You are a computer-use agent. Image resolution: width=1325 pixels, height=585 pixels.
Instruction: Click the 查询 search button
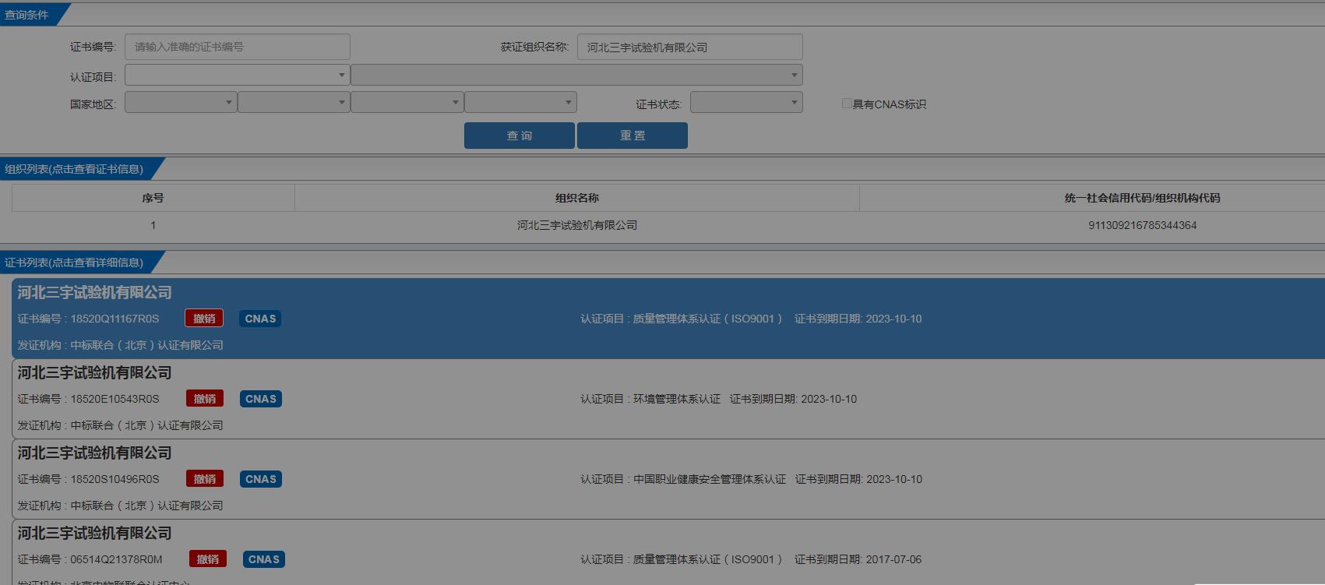pos(520,136)
